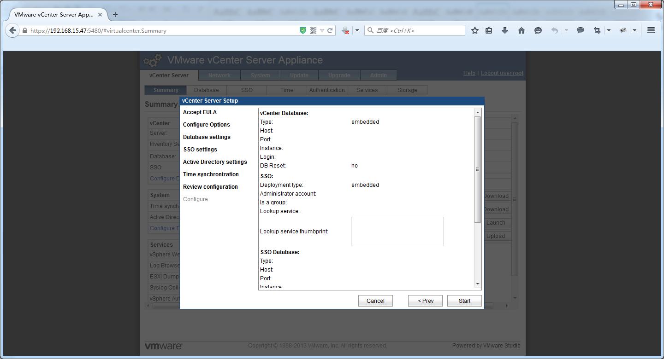
Task: Click the review panel scrollbar down arrow
Action: (x=478, y=284)
